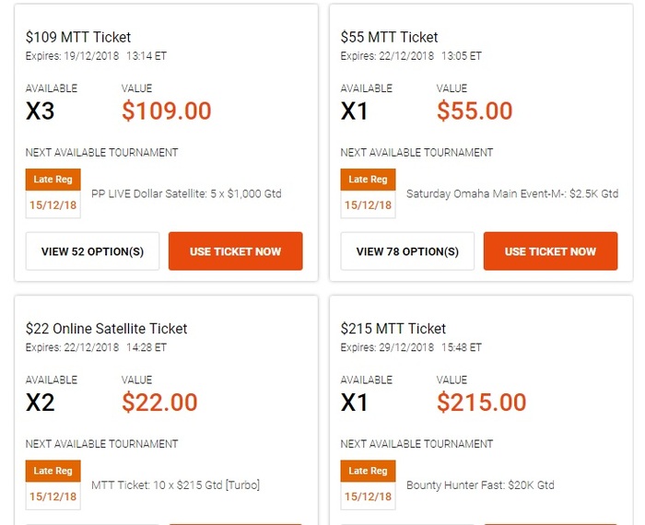Click Late Reg badge on $215 ticket
The height and width of the screenshot is (525, 645).
[x=369, y=471]
